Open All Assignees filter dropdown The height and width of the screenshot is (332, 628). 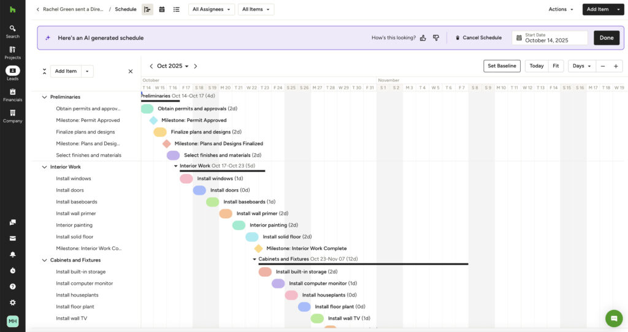click(x=212, y=9)
